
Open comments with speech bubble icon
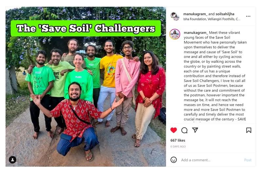(x=184, y=130)
